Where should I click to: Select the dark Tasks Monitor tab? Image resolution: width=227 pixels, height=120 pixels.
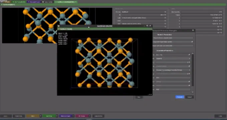coord(47,2)
